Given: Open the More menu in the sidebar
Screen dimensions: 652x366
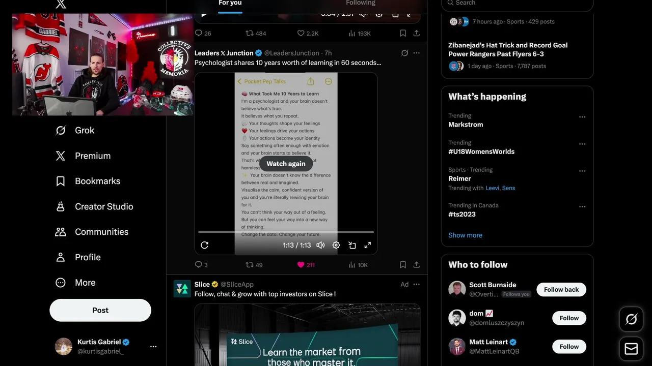Looking at the screenshot, I should [x=75, y=283].
